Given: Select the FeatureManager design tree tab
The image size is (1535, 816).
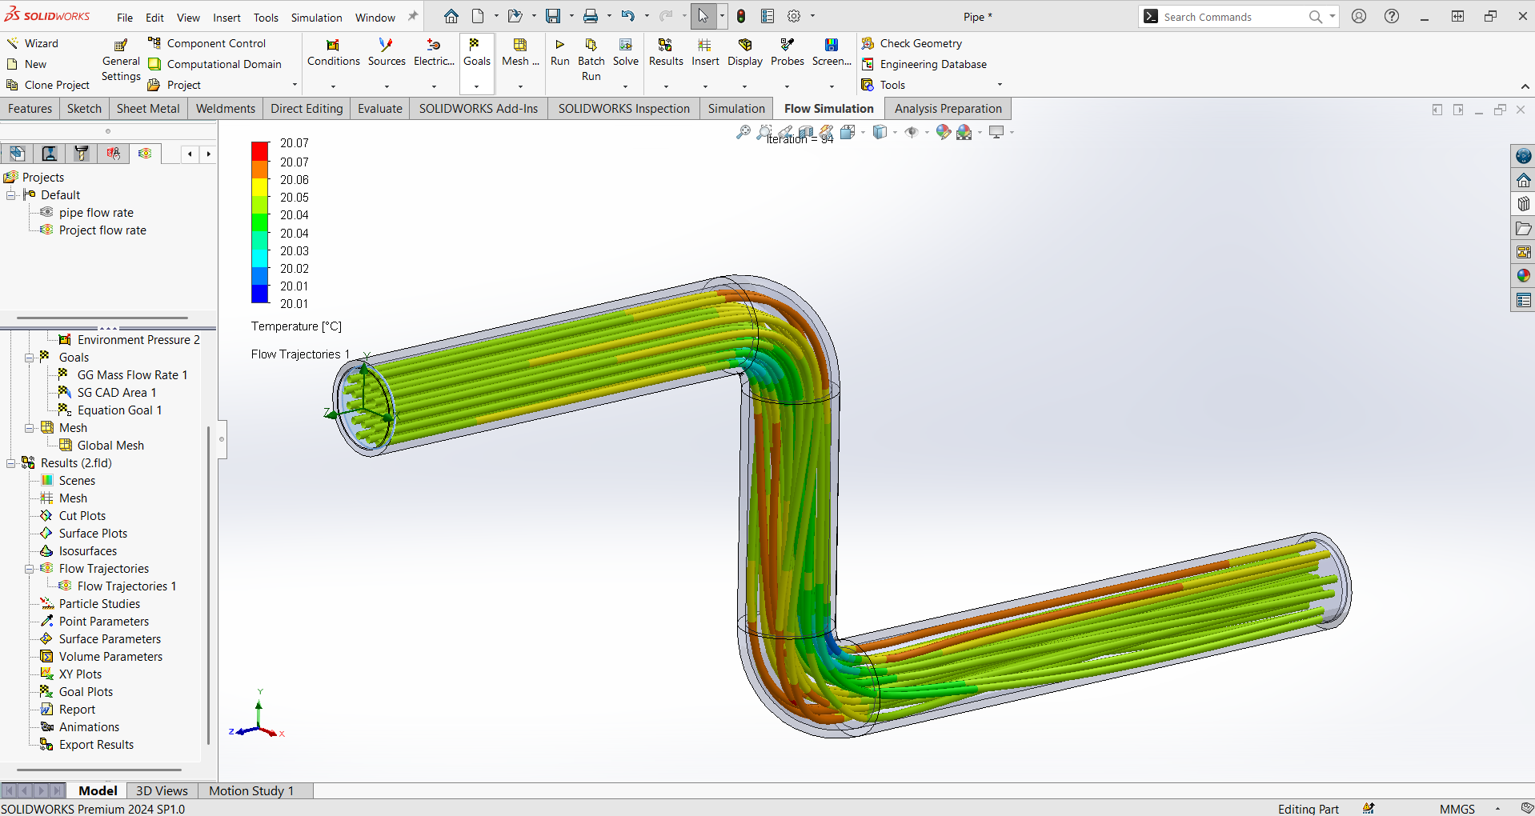Looking at the screenshot, I should coord(18,154).
